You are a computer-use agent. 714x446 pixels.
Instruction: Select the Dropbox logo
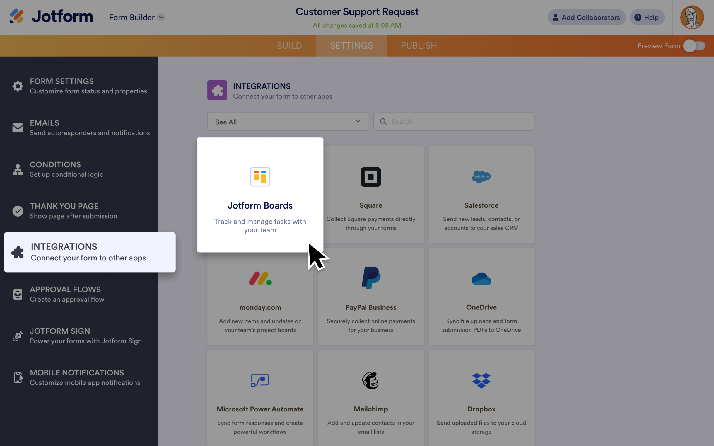coord(481,380)
